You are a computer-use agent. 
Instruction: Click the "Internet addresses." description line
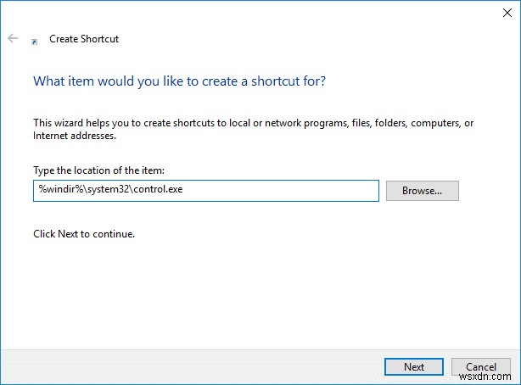74,135
